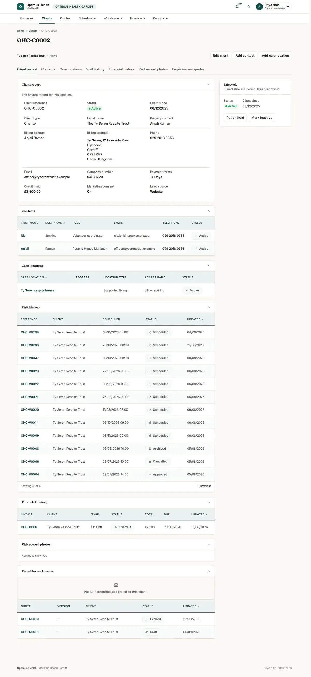This screenshot has width=311, height=677.
Task: Collapse the Financial history panel
Action: (209, 502)
